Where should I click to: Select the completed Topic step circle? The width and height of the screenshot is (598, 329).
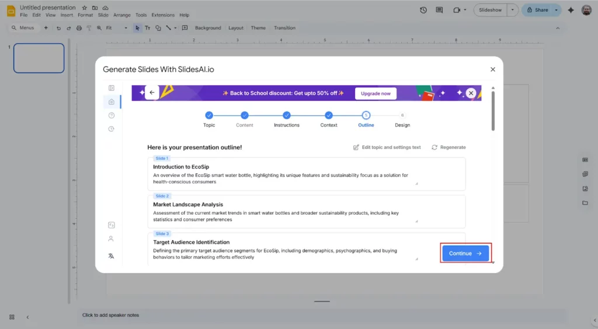pos(209,116)
